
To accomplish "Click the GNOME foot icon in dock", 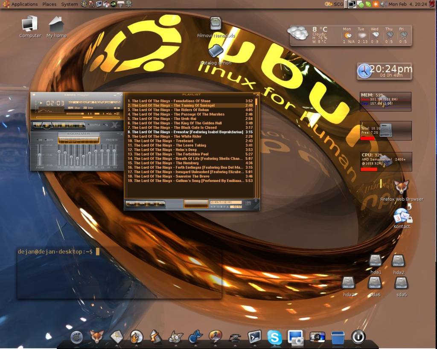I will tap(76, 337).
